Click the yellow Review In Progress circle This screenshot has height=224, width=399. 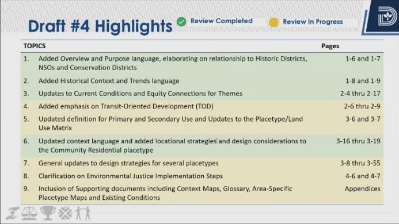(x=273, y=22)
